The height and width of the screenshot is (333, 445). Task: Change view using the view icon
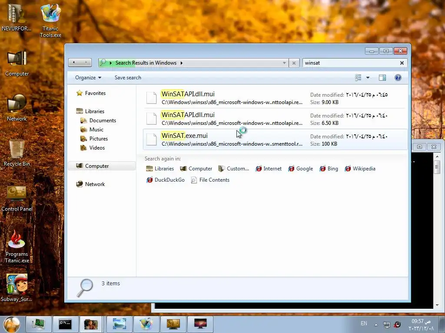pyautogui.click(x=358, y=78)
